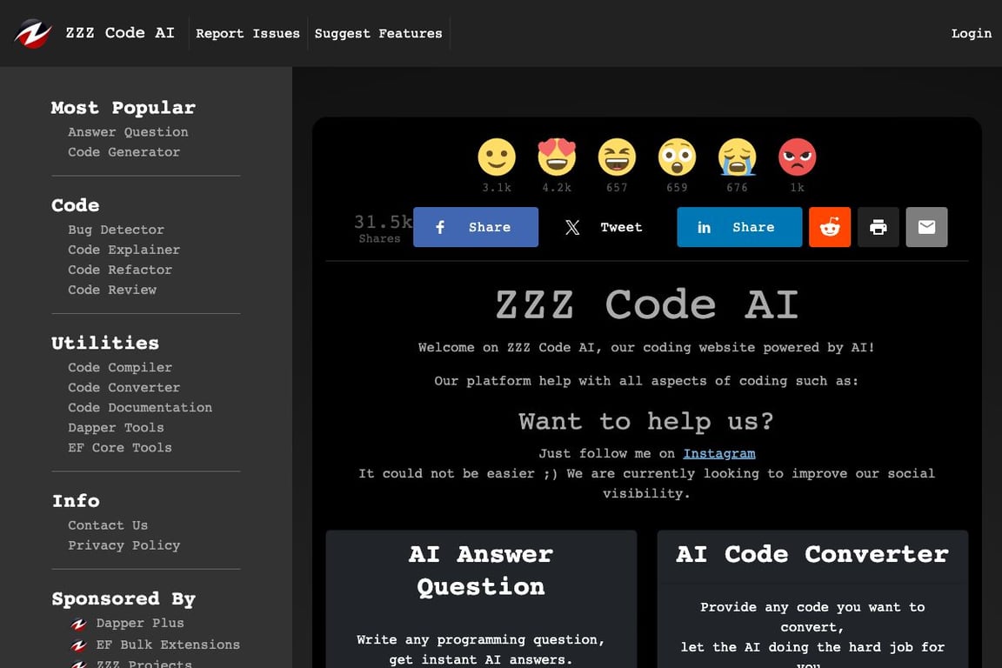
Task: Click the 4.2k heart-eyes reaction count
Action: (557, 188)
